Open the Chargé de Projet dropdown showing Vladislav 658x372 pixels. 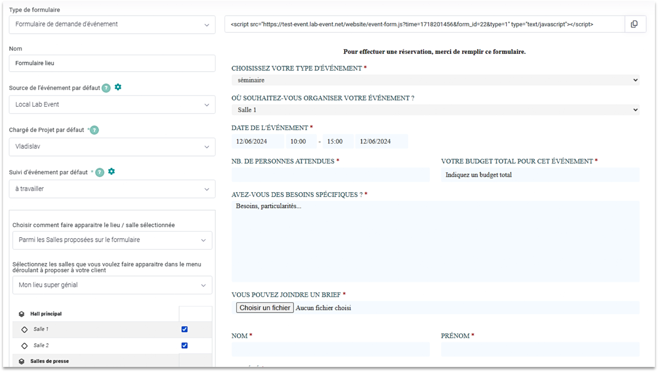[x=112, y=146]
